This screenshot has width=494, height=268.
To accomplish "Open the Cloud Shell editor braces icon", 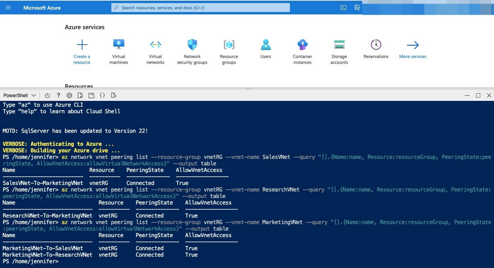I will 102,95.
